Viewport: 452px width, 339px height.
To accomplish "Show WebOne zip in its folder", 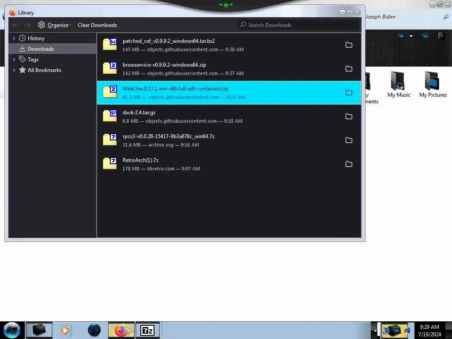I will coord(349,93).
